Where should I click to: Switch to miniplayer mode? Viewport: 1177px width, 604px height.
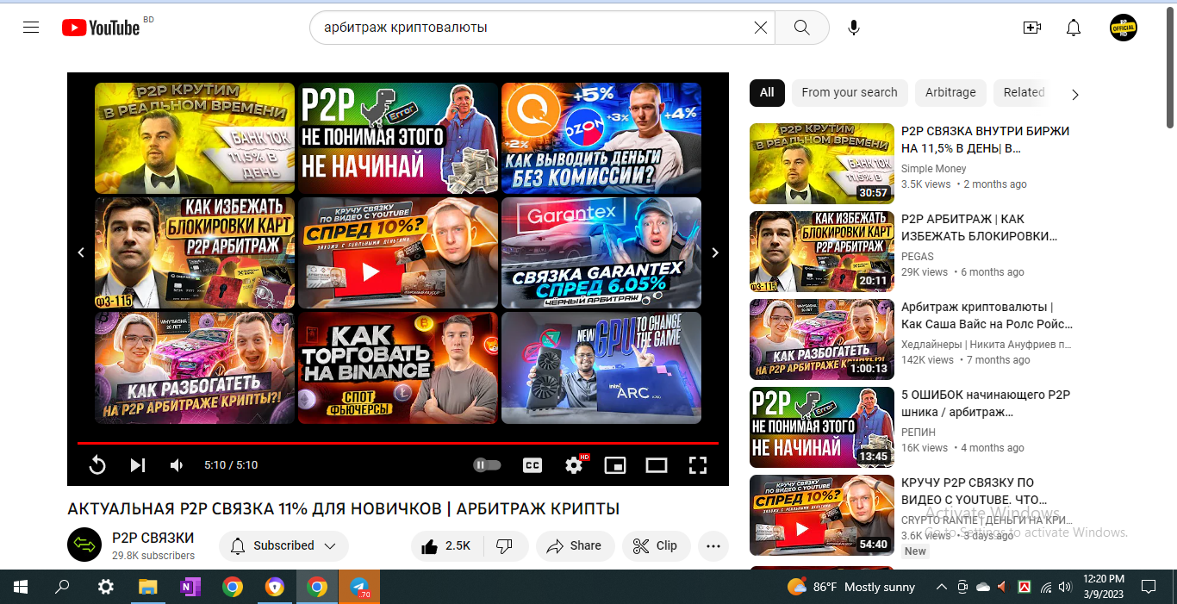[x=615, y=465]
